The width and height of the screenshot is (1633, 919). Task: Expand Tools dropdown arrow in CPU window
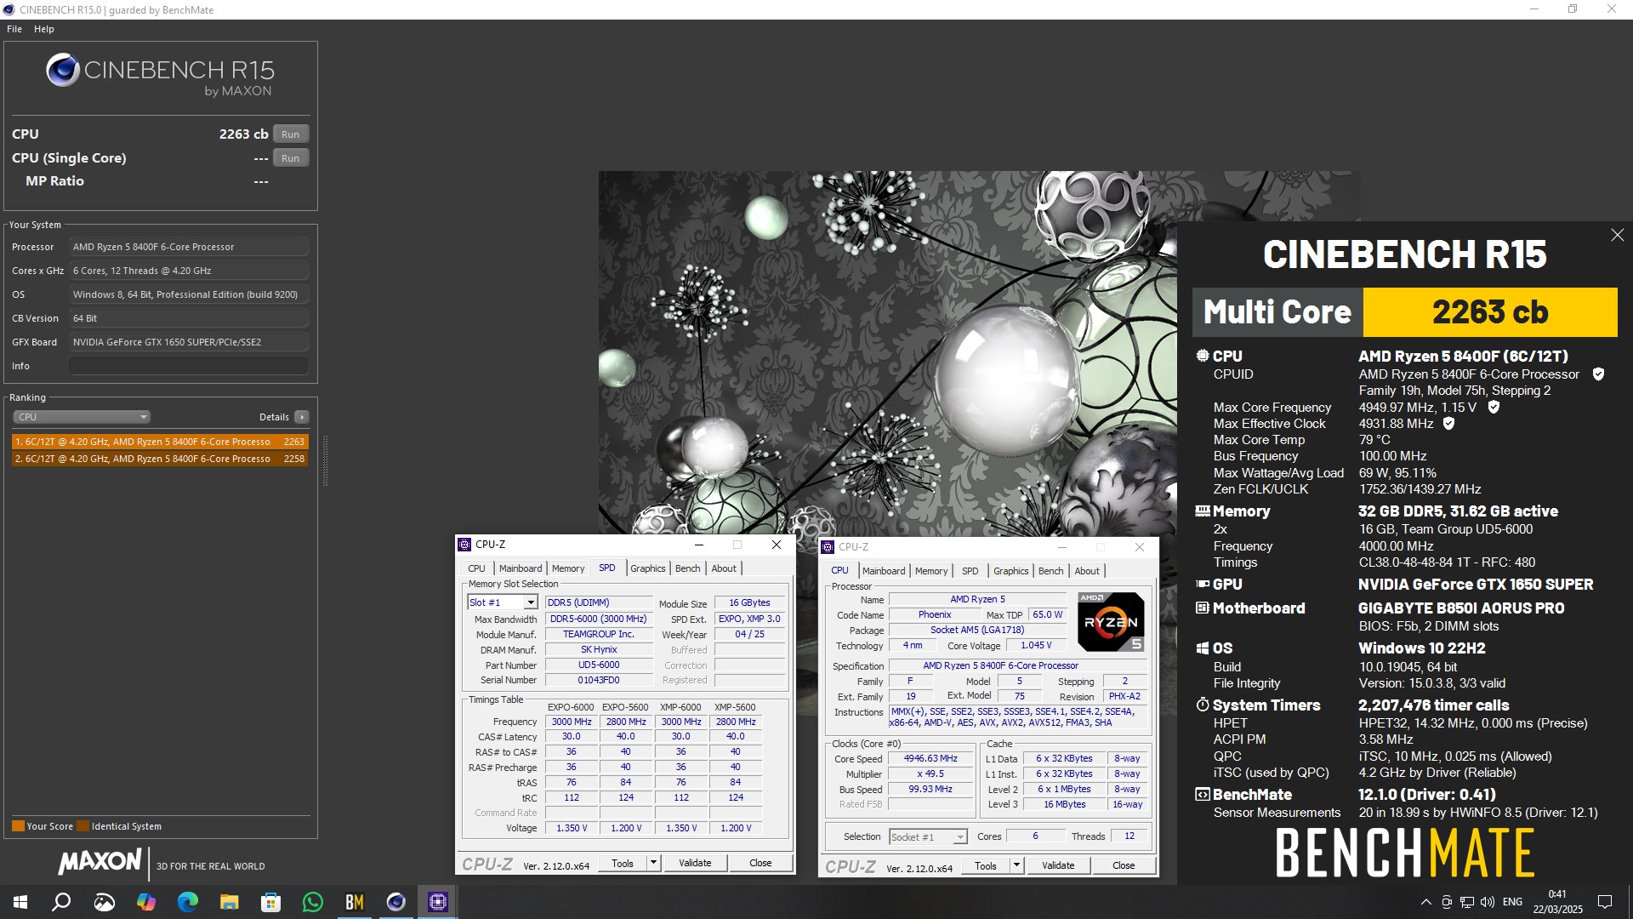1016,865
